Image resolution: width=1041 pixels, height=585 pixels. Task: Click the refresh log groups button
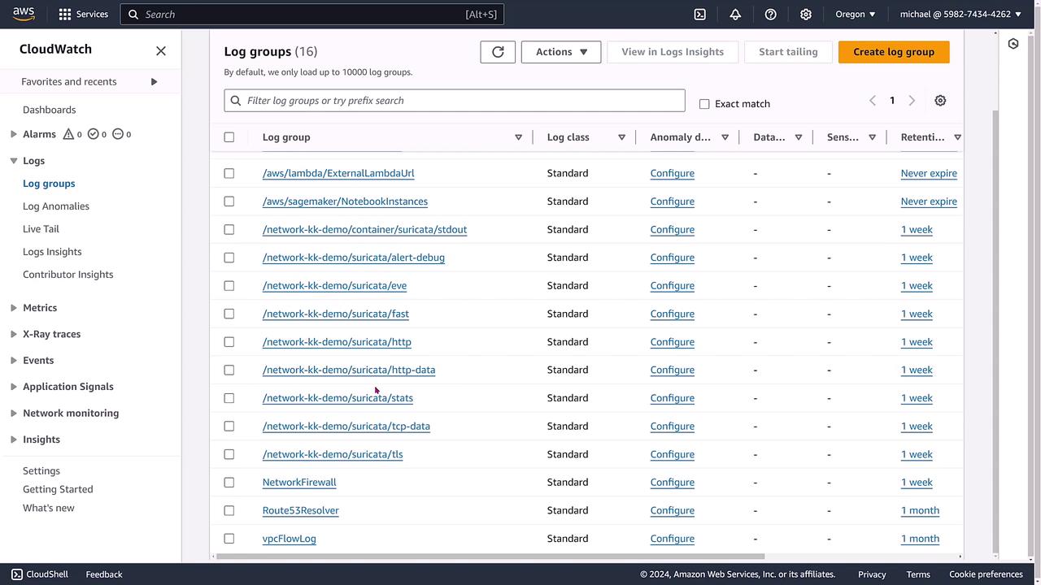(x=498, y=52)
